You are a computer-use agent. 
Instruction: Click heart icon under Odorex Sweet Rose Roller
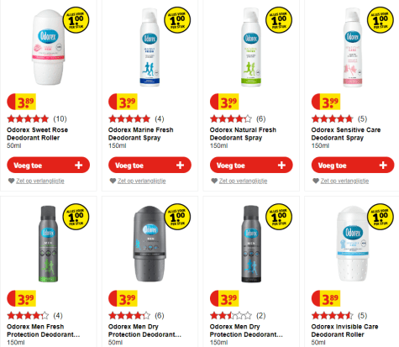point(11,181)
